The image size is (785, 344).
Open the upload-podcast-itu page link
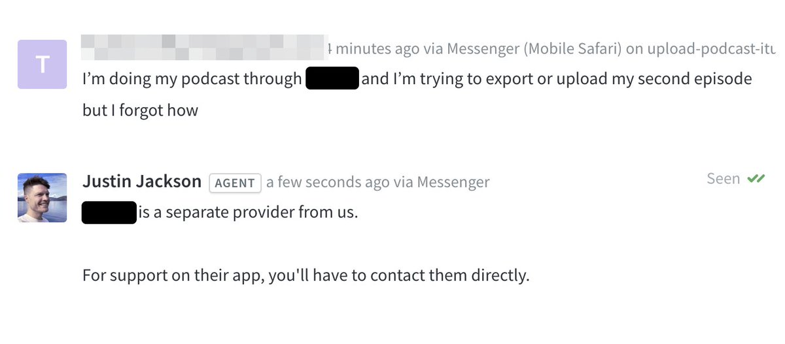click(x=710, y=48)
